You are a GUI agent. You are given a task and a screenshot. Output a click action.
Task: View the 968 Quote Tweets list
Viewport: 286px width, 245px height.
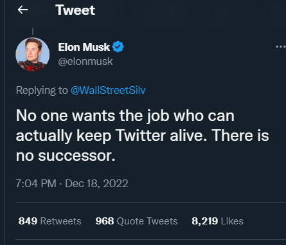pyautogui.click(x=136, y=221)
